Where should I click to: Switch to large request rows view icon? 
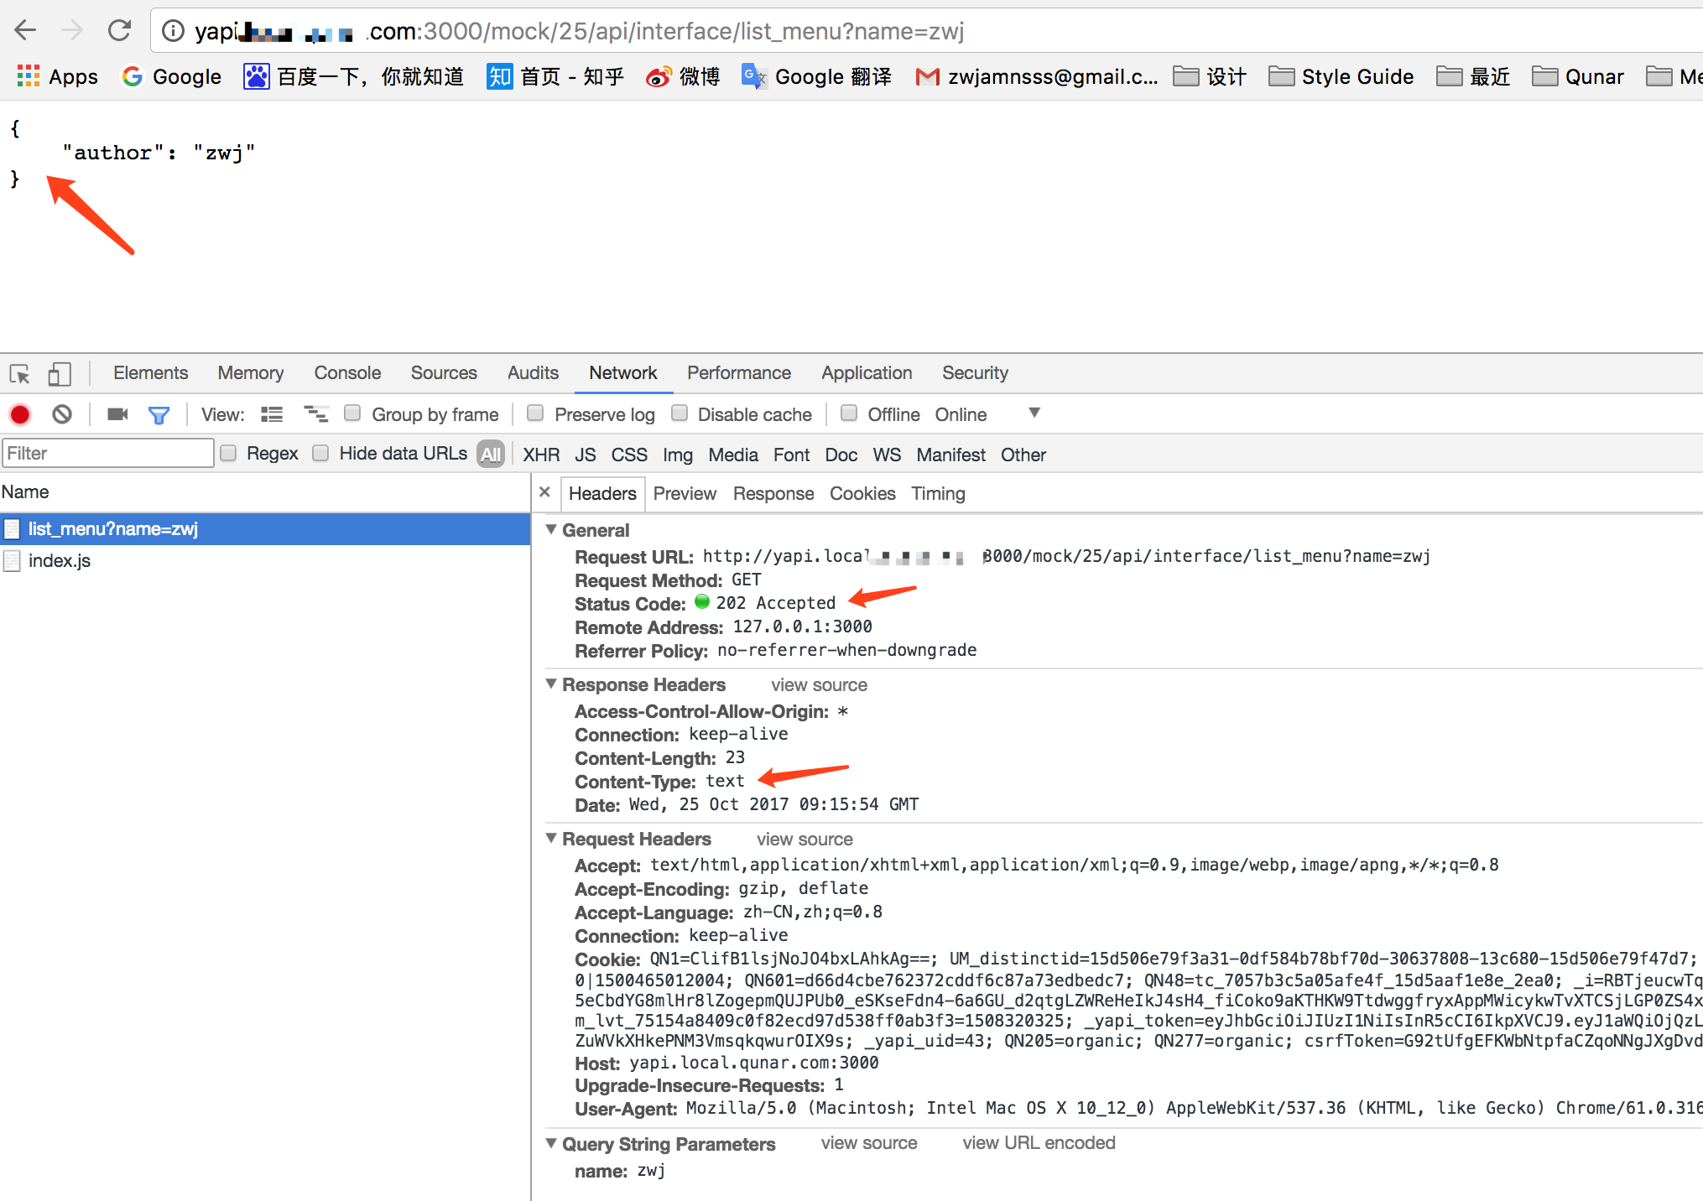tap(272, 414)
